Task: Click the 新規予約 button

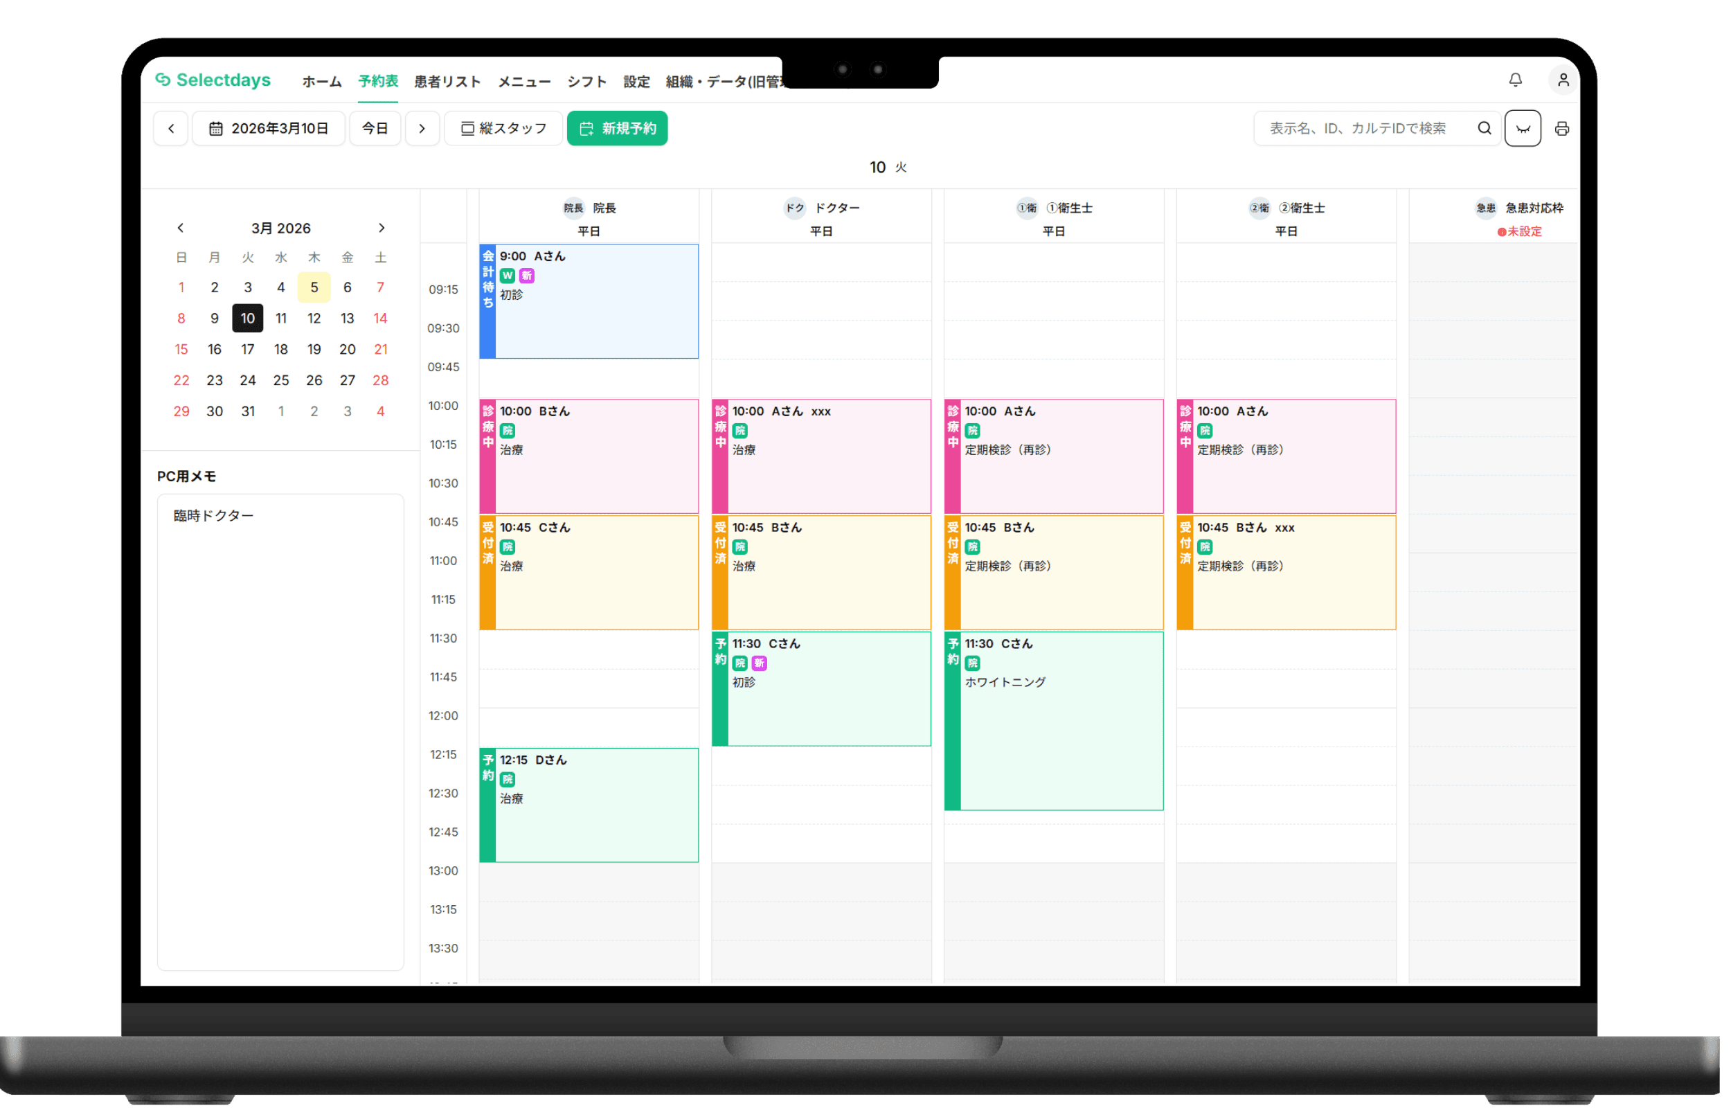Action: 618,129
